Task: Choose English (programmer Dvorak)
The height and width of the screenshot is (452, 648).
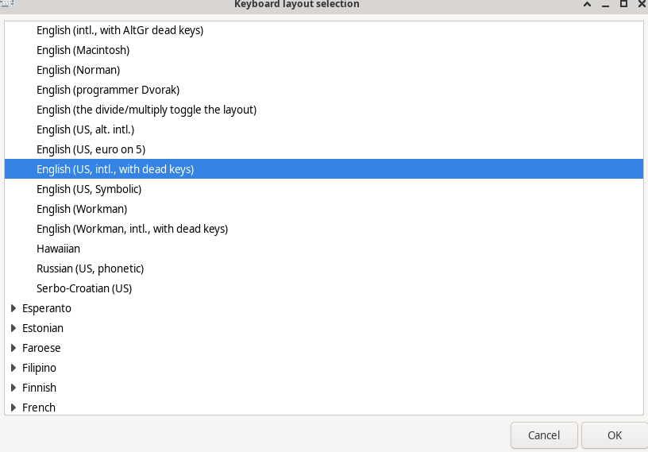Action: point(323,90)
